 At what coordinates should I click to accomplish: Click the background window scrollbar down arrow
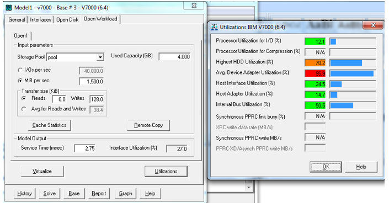pyautogui.click(x=249, y=187)
